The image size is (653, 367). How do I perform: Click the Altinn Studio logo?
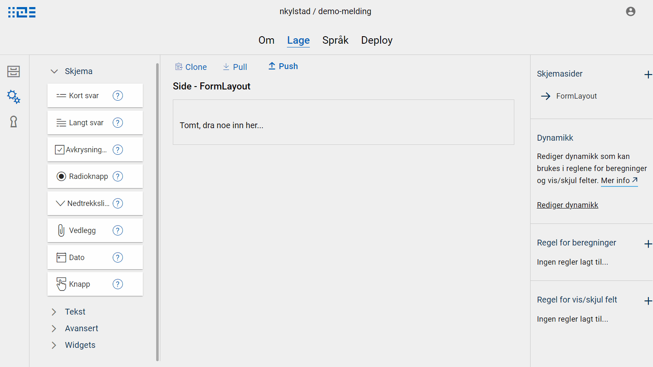[22, 12]
